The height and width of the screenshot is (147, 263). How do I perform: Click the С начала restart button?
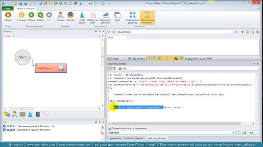(21, 17)
